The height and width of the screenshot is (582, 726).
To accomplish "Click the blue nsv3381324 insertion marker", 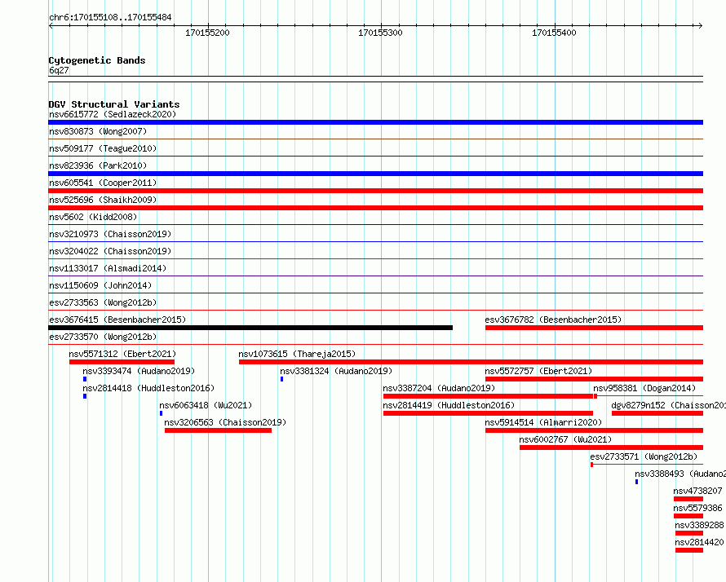I will coord(282,379).
